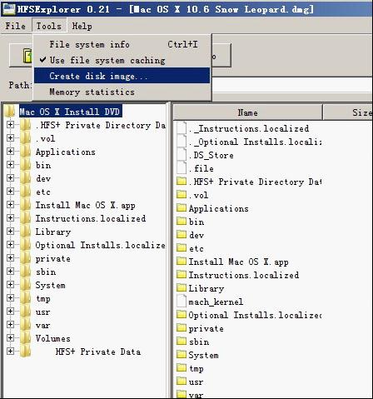Select the mach_kernel file icon
The image size is (373, 399).
coord(182,302)
